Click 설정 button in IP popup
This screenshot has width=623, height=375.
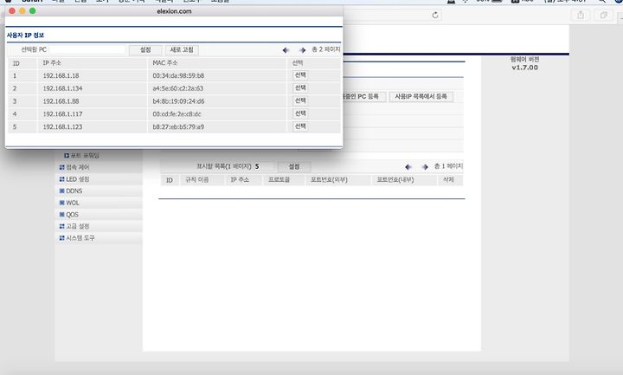coord(145,50)
